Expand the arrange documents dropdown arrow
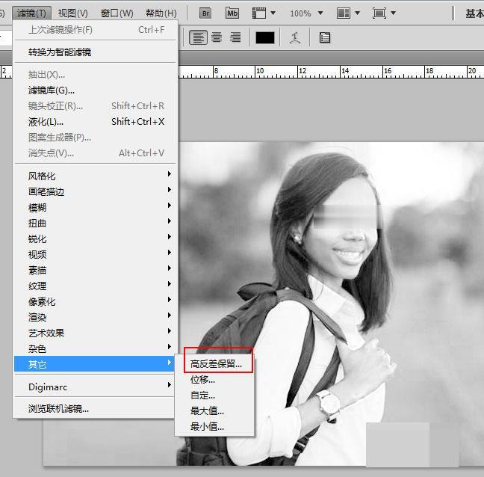This screenshot has width=484, height=477. [358, 13]
